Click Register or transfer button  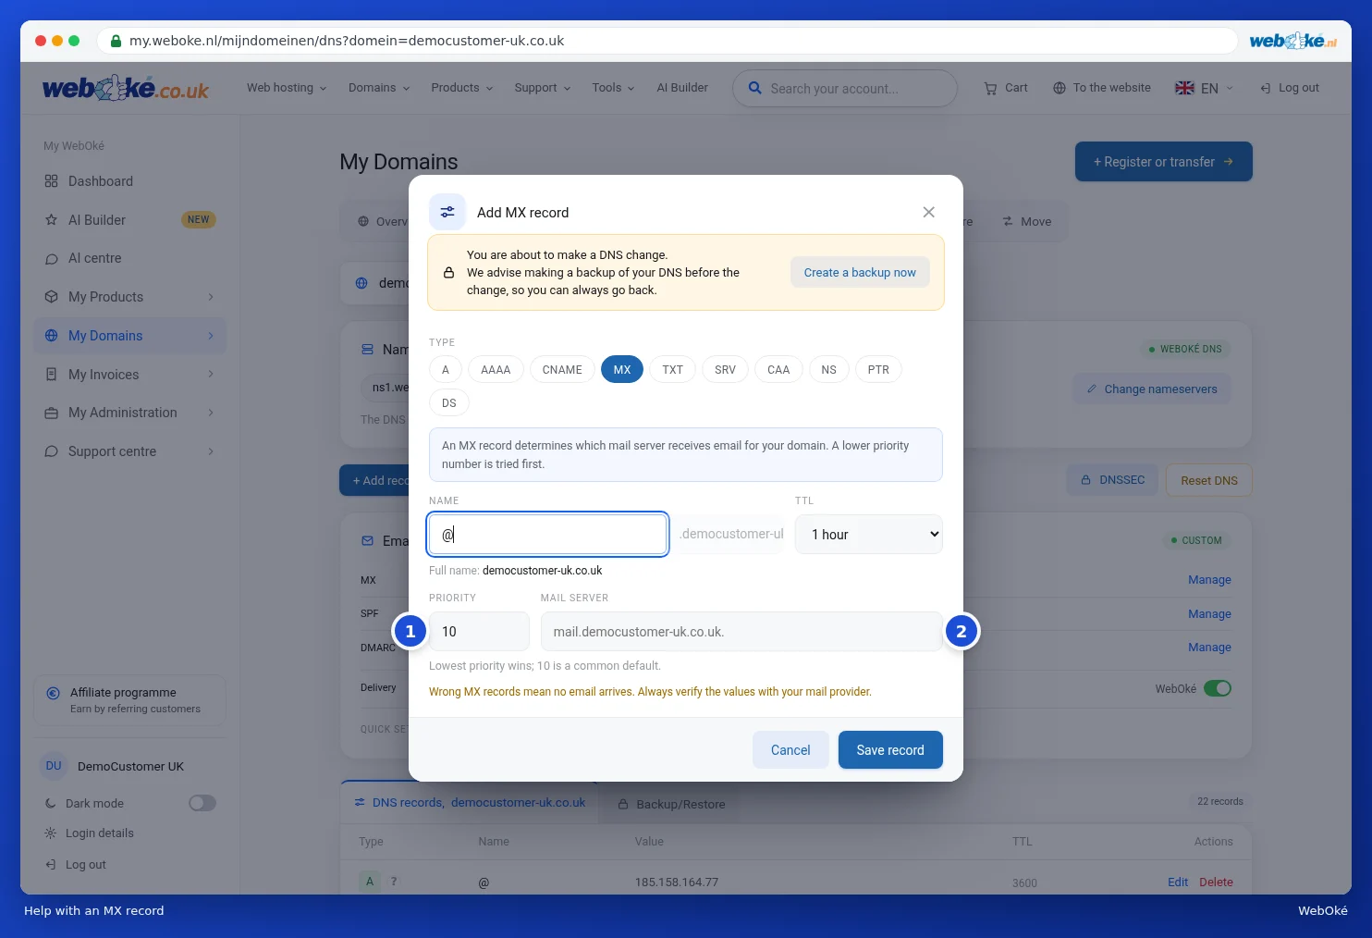tap(1164, 162)
